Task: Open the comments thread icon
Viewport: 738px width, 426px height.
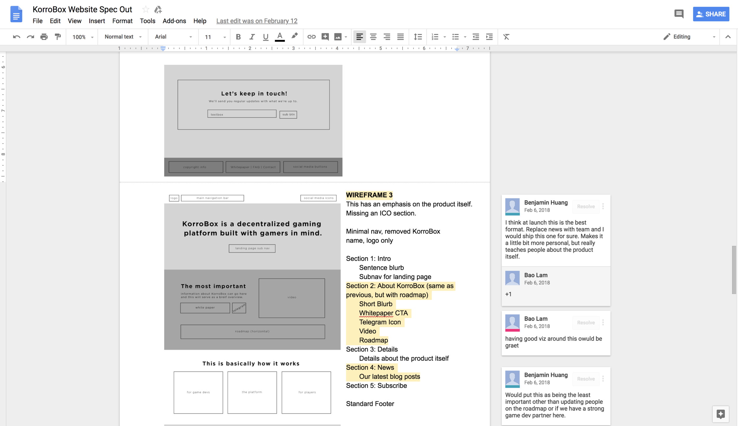Action: [x=679, y=14]
